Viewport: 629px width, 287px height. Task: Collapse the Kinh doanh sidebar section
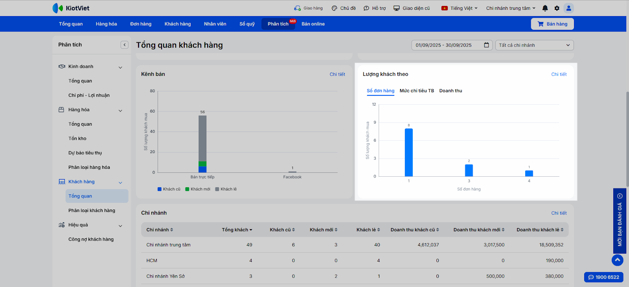coord(120,67)
